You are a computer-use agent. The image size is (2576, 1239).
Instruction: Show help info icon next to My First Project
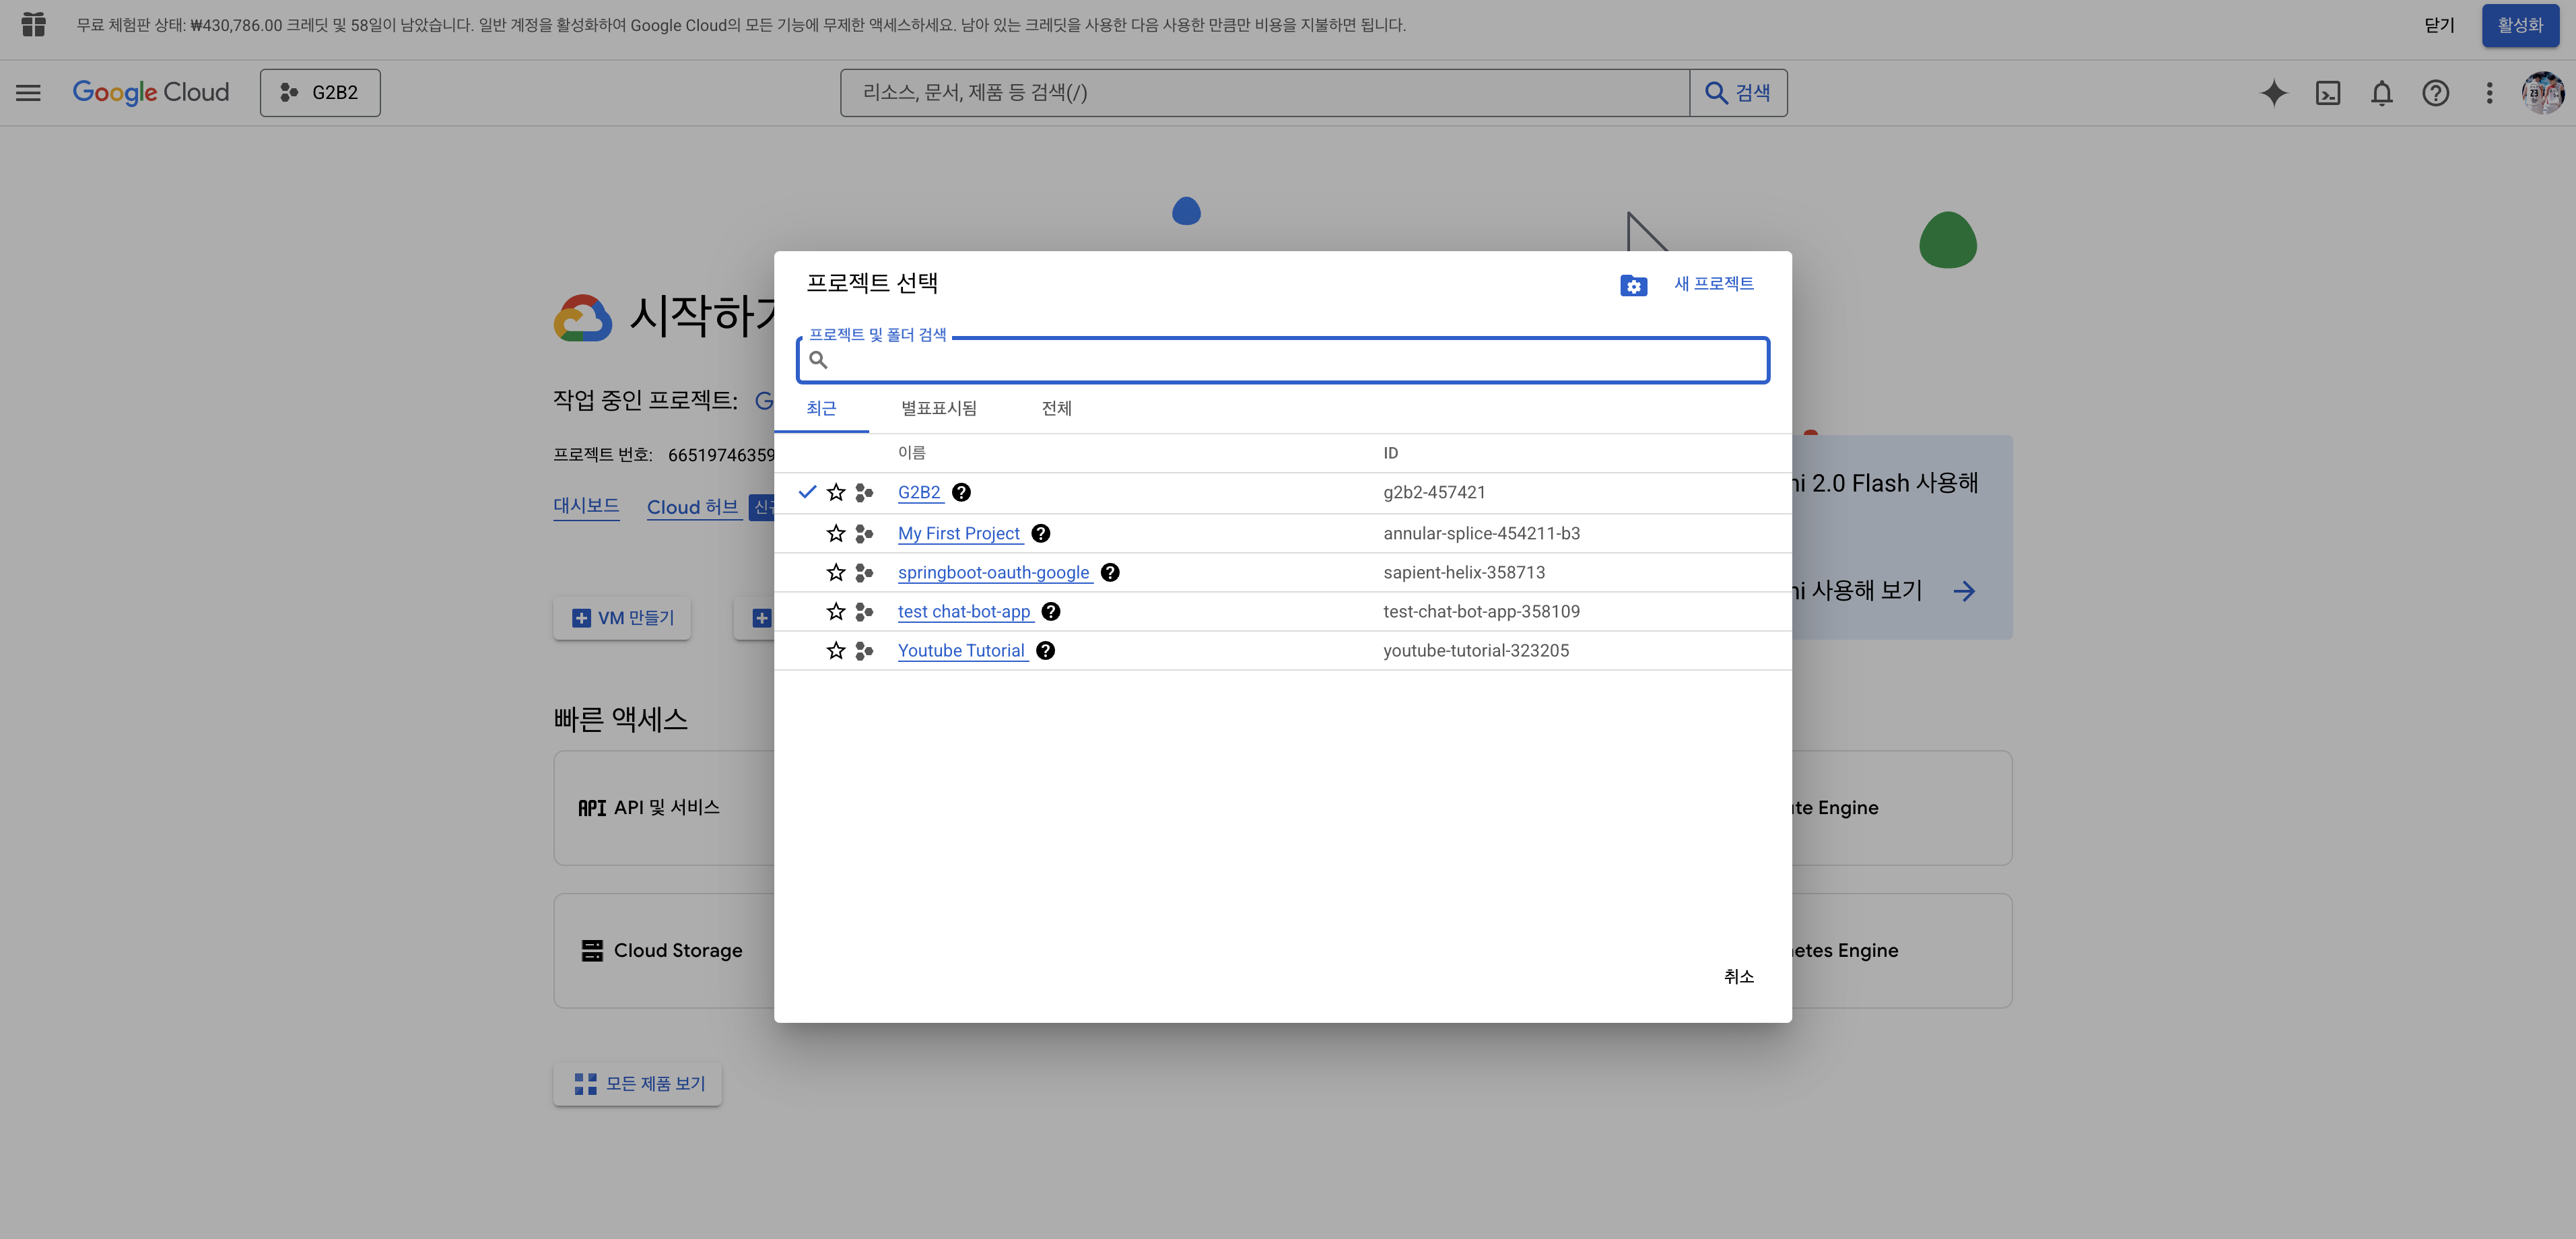point(1040,533)
